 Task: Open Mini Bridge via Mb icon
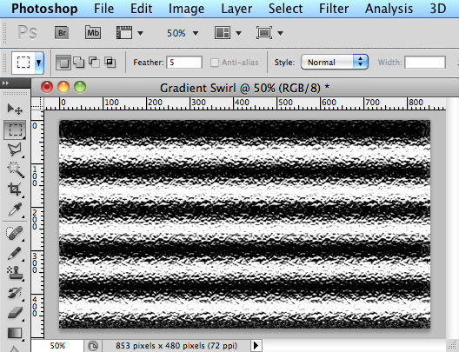93,32
